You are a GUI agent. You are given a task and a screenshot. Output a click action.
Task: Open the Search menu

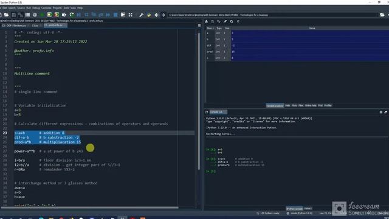click(12, 8)
